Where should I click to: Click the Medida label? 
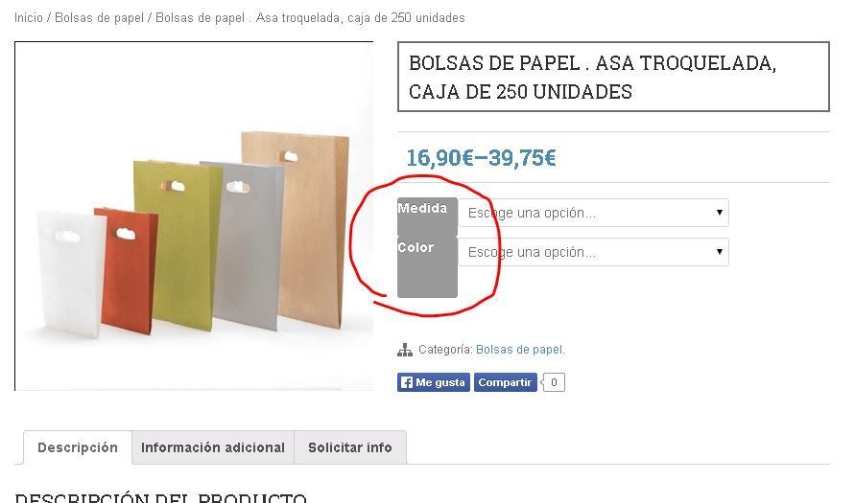[422, 208]
